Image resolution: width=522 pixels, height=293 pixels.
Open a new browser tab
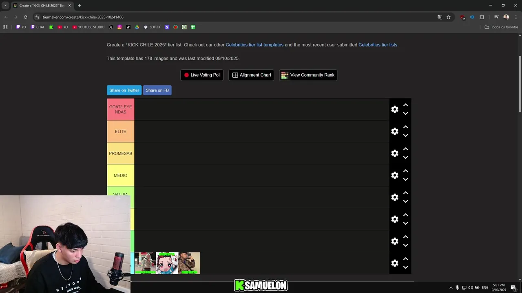(79, 6)
